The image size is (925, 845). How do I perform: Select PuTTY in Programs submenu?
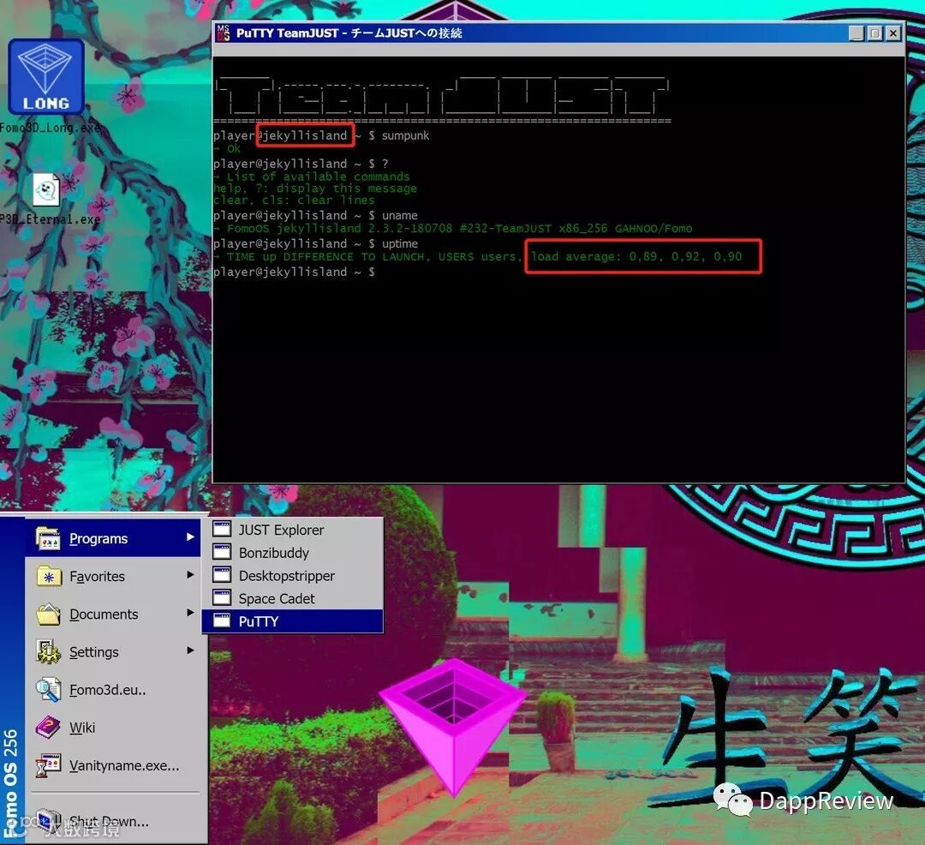293,621
